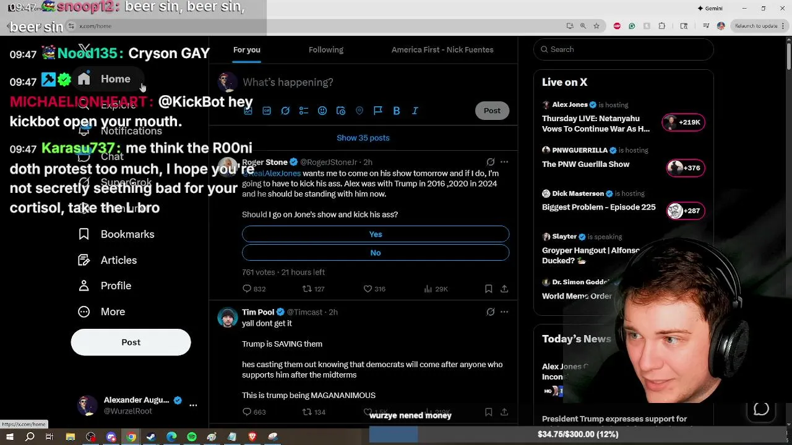The width and height of the screenshot is (792, 445).
Task: Share Roger Stone's post
Action: 504,289
